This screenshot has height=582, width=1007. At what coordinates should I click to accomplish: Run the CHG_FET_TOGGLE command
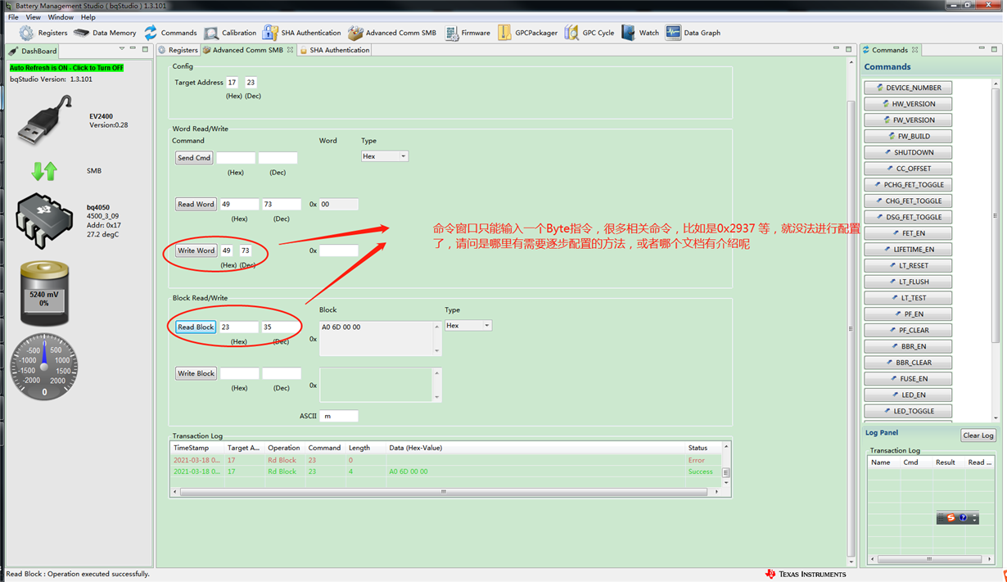point(908,201)
